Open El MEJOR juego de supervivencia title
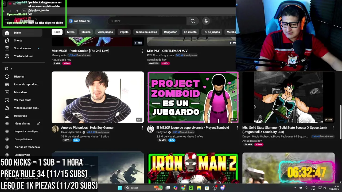The height and width of the screenshot is (192, 342). (x=193, y=128)
